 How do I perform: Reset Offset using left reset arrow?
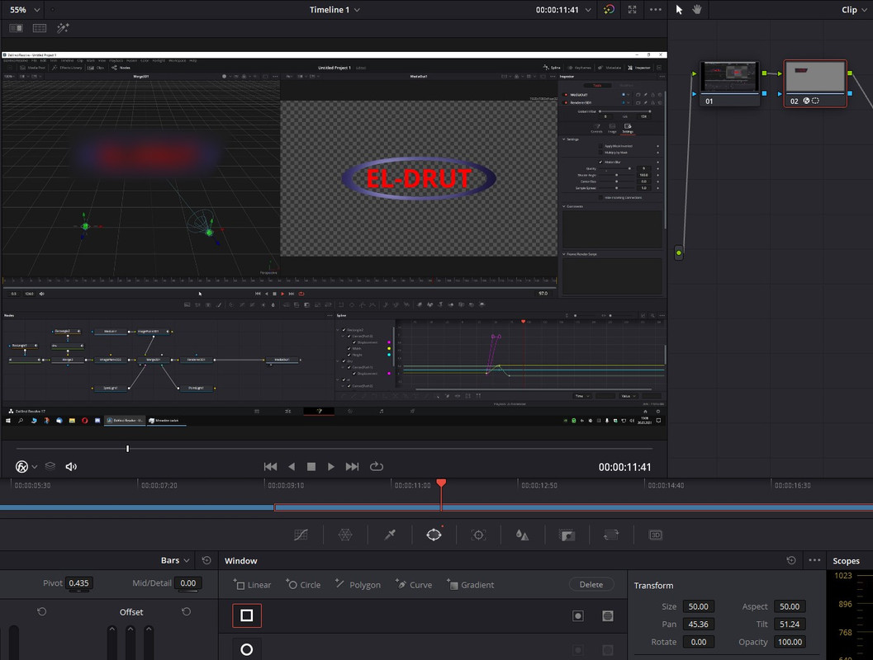click(x=42, y=611)
